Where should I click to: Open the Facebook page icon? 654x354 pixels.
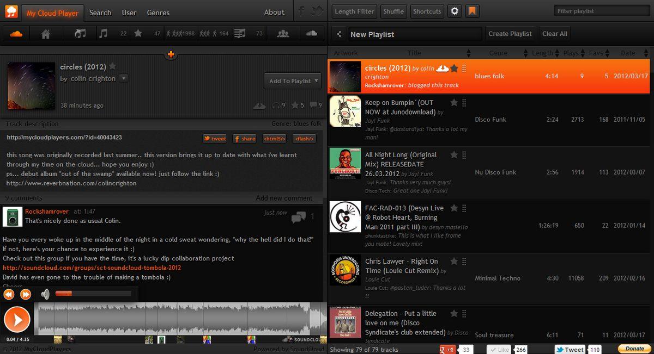coord(302,11)
